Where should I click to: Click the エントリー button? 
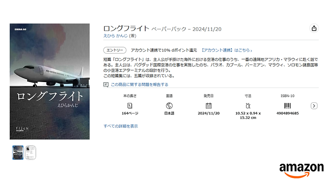(x=114, y=50)
